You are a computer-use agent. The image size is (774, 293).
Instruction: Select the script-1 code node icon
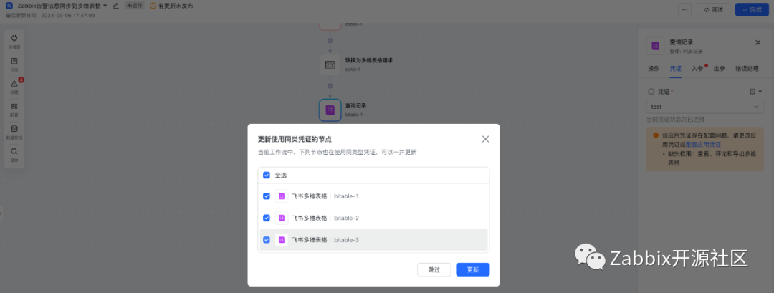330,64
